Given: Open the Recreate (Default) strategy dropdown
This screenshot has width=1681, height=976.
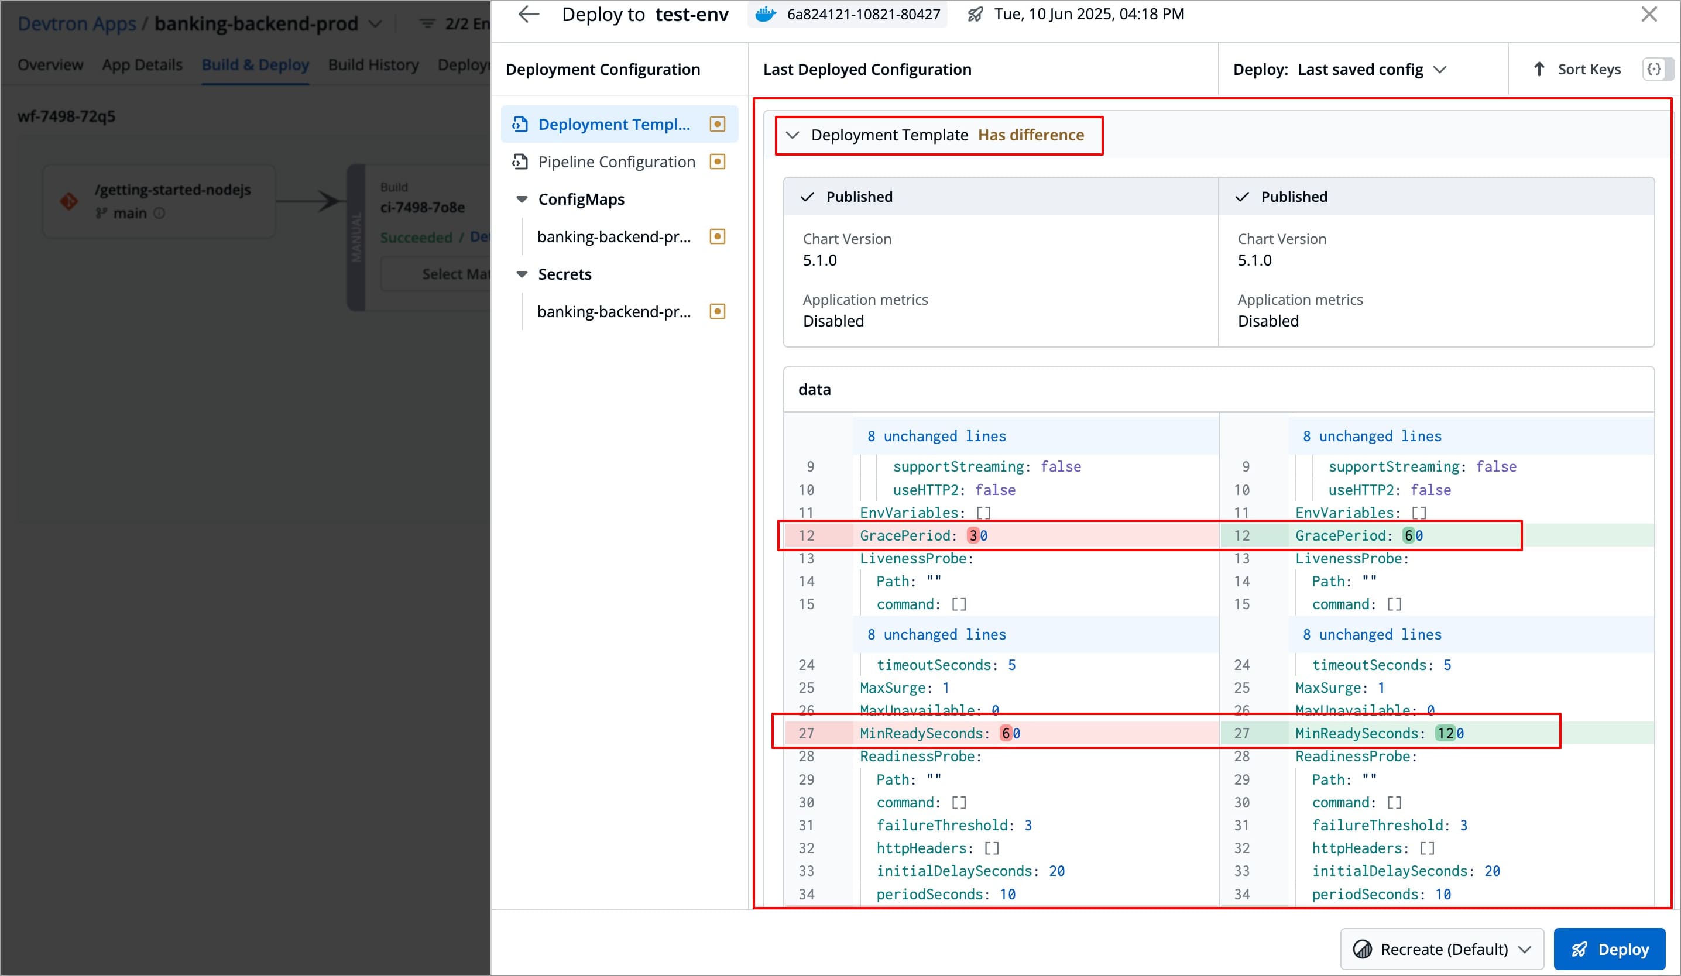Looking at the screenshot, I should pyautogui.click(x=1442, y=948).
